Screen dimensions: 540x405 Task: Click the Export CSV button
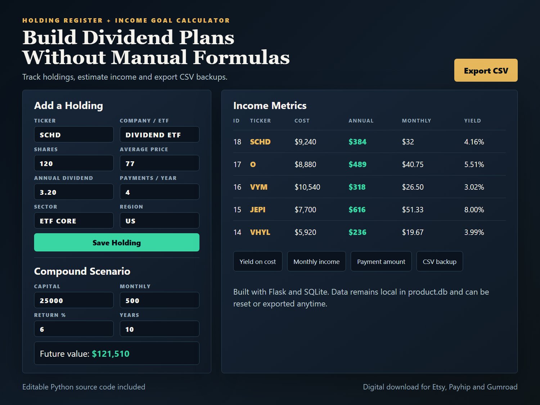click(x=486, y=70)
